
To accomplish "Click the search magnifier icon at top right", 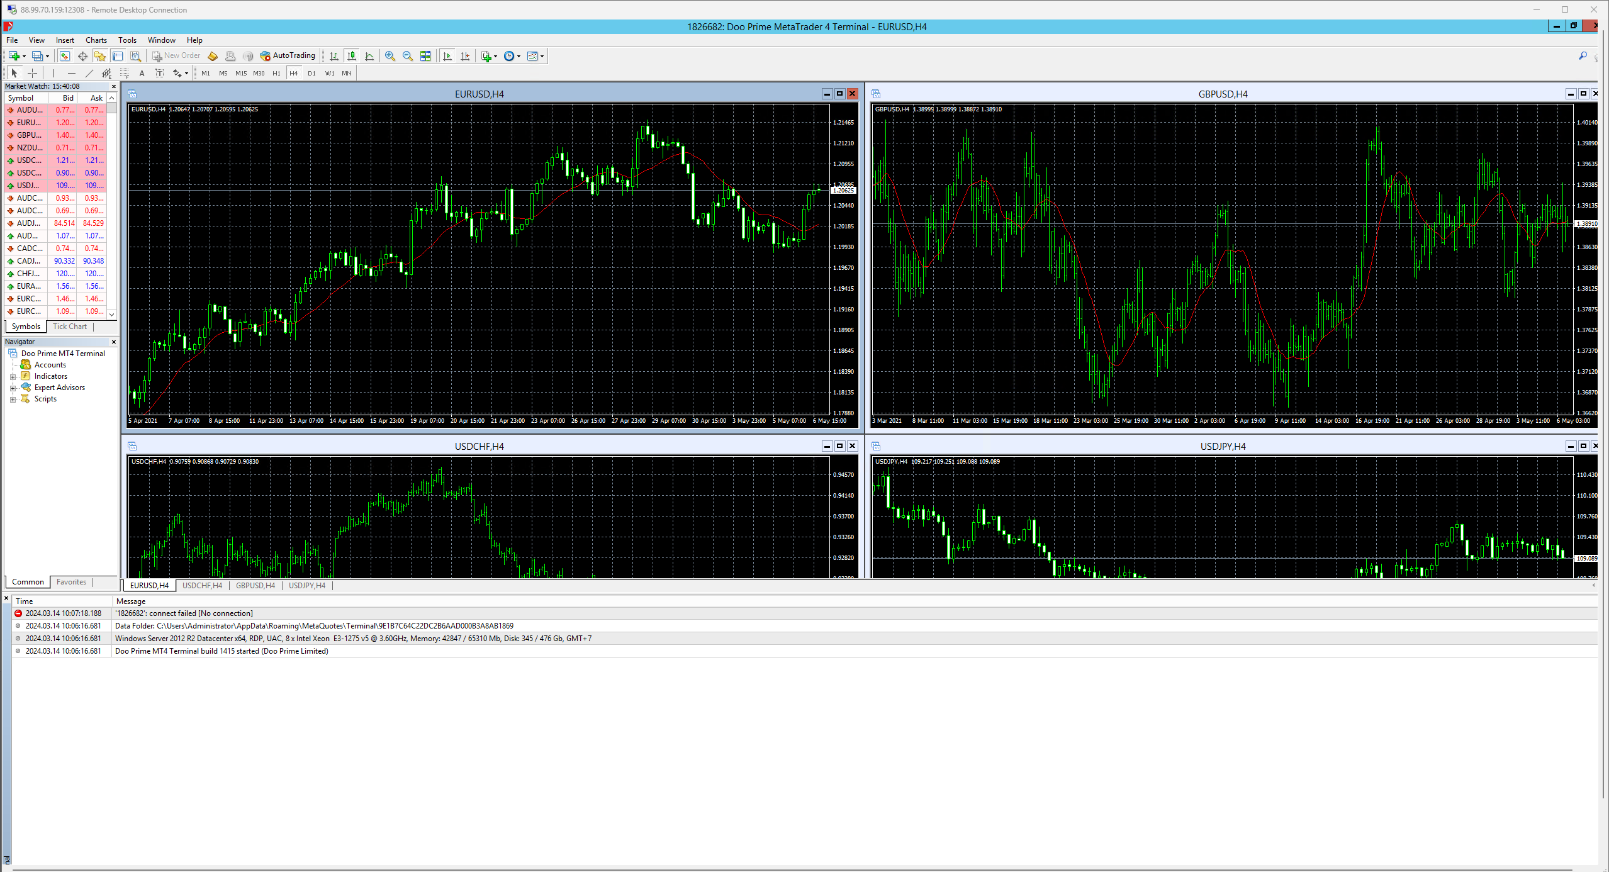I will [x=1583, y=56].
